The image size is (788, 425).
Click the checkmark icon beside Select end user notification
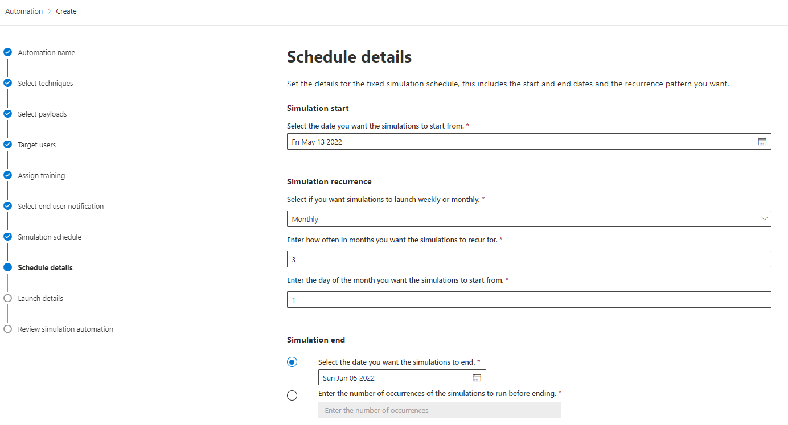pyautogui.click(x=7, y=205)
